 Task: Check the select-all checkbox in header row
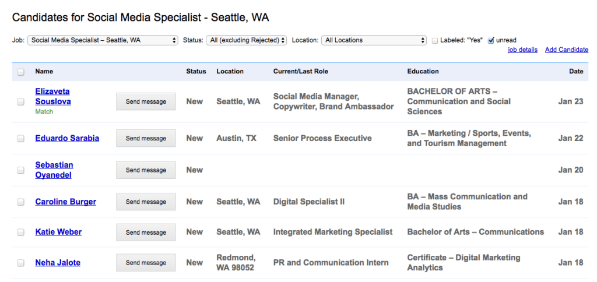(x=21, y=72)
